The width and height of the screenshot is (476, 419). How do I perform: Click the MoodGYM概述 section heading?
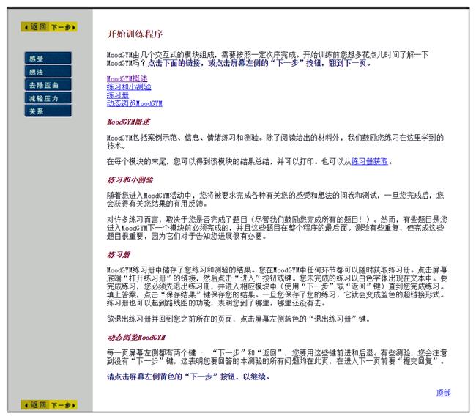pos(128,122)
